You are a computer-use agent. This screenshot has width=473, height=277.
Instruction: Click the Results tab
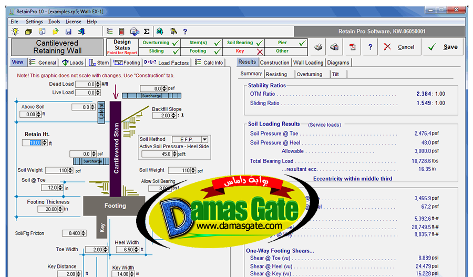point(247,62)
